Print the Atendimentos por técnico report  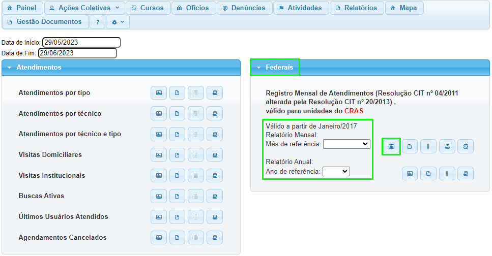(215, 113)
